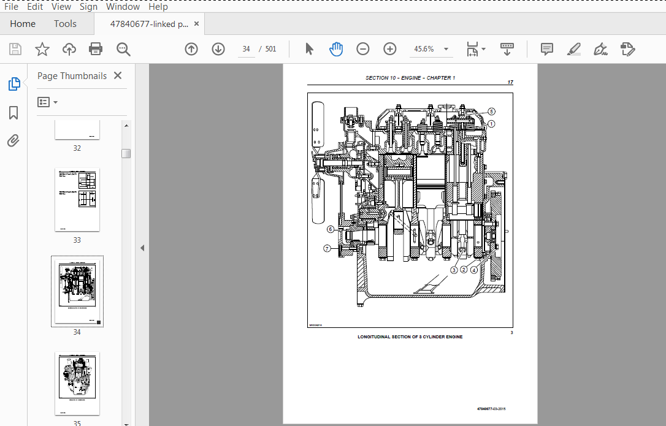Click thumbnails scrollbar down arrow
Viewport: 666px width, 426px height.
(126, 424)
